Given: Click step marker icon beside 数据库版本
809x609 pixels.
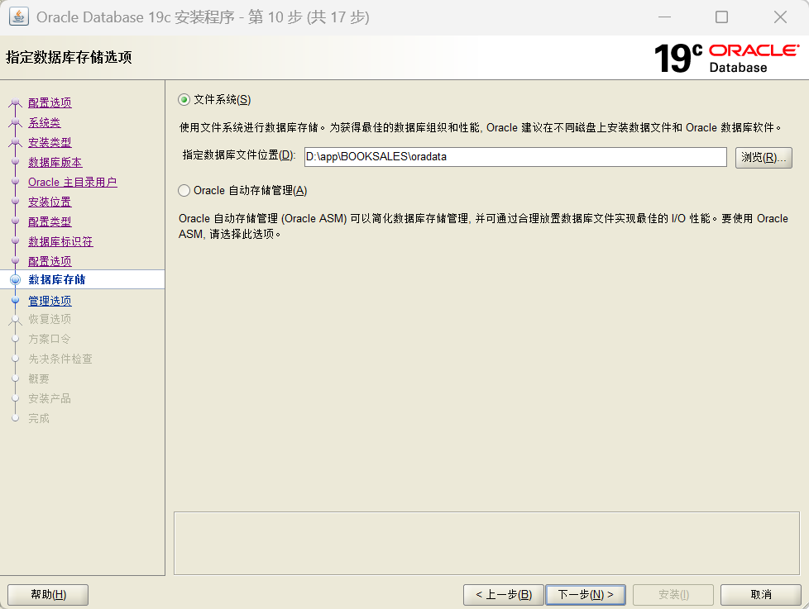Looking at the screenshot, I should (16, 162).
